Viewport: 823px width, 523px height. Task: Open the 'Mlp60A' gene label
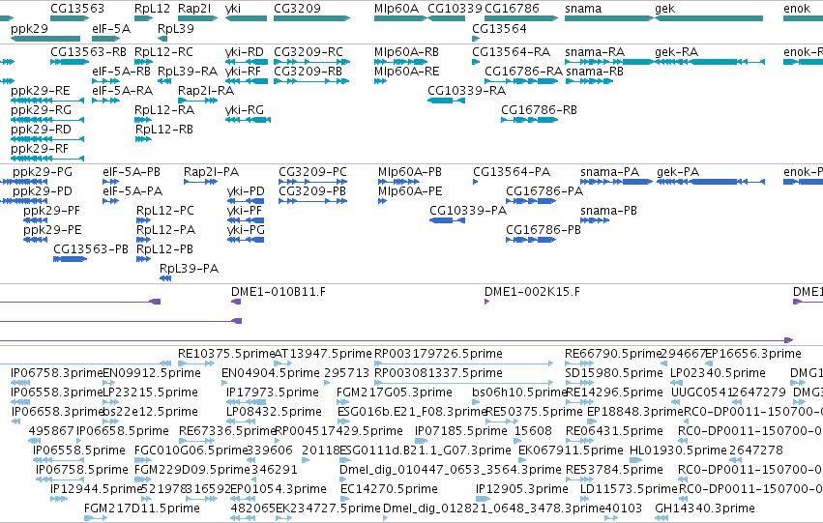click(397, 9)
